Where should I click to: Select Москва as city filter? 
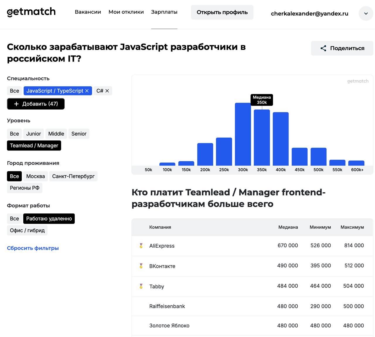[35, 176]
